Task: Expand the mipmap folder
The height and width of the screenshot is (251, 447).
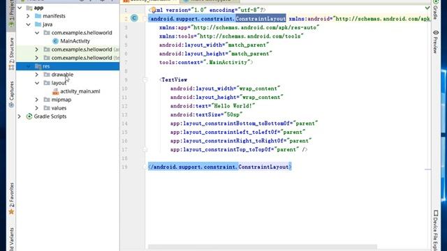Action: [36, 100]
